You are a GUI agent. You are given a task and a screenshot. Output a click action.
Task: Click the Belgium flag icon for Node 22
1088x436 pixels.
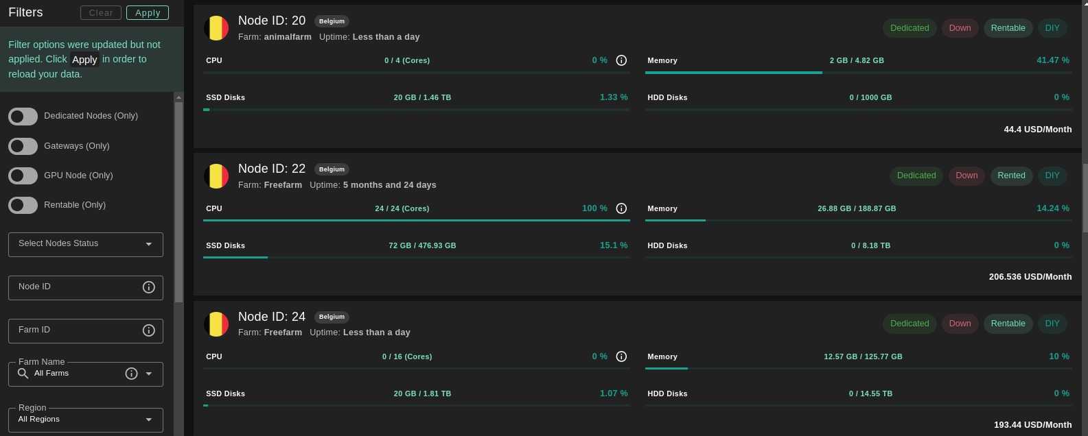click(216, 176)
